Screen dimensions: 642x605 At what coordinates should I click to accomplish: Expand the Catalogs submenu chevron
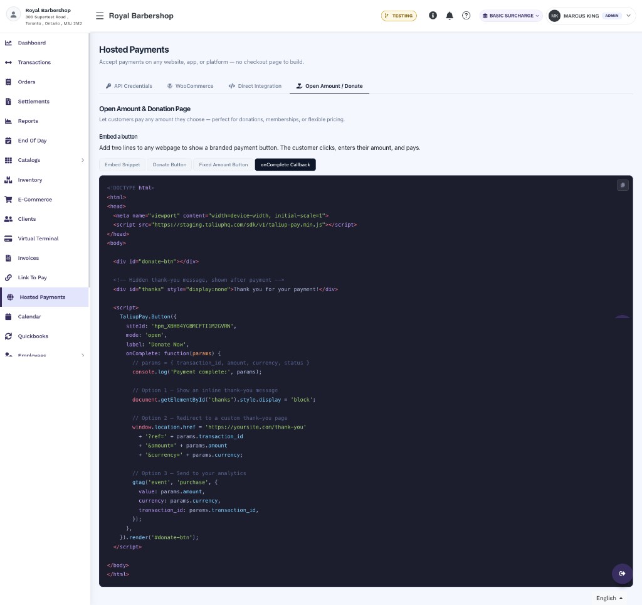click(83, 160)
